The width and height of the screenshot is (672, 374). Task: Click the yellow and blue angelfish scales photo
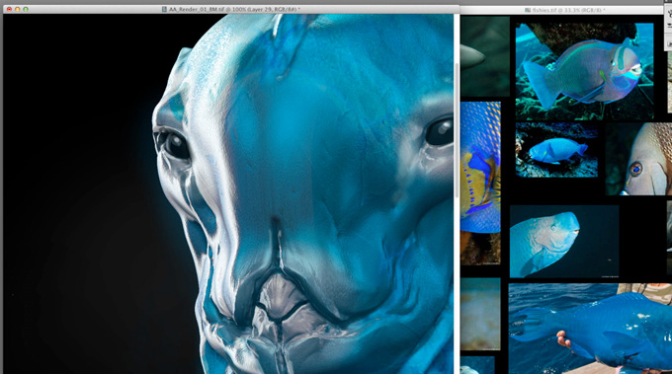click(x=480, y=183)
